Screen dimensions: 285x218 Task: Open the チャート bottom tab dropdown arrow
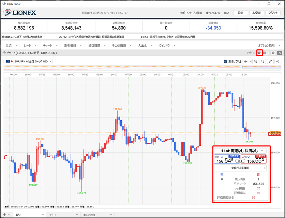click(x=77, y=215)
